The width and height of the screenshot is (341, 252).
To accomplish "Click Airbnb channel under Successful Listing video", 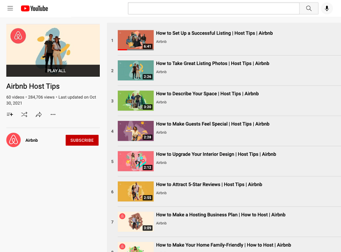I will point(161,42).
